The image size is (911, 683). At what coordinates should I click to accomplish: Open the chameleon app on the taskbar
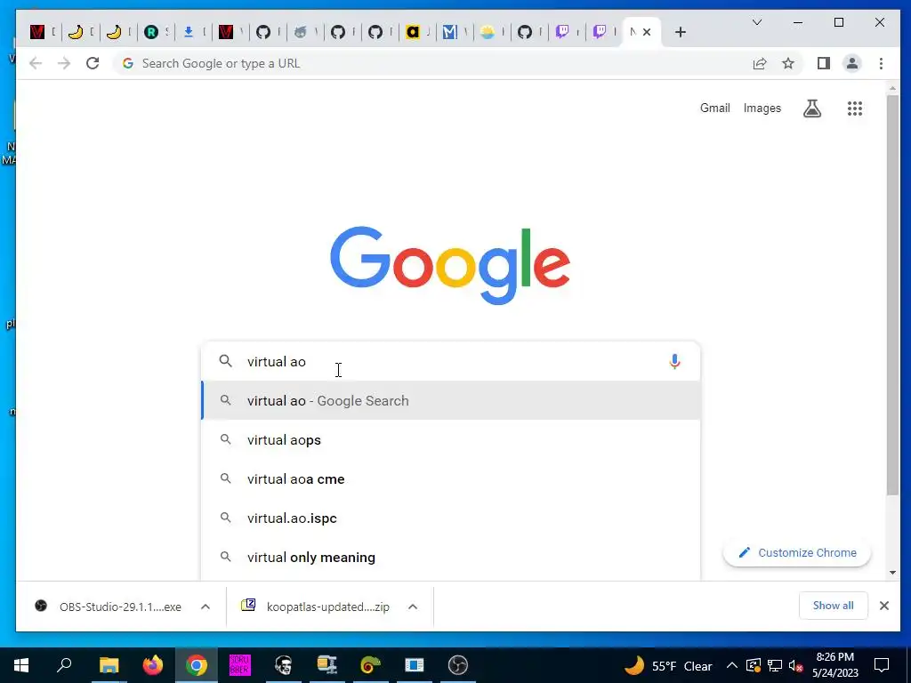[371, 665]
